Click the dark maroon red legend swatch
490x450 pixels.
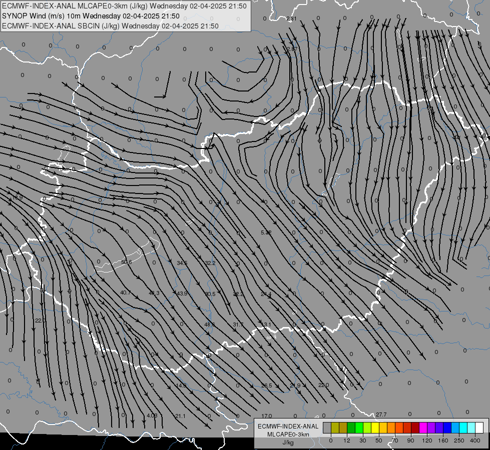tap(415, 428)
